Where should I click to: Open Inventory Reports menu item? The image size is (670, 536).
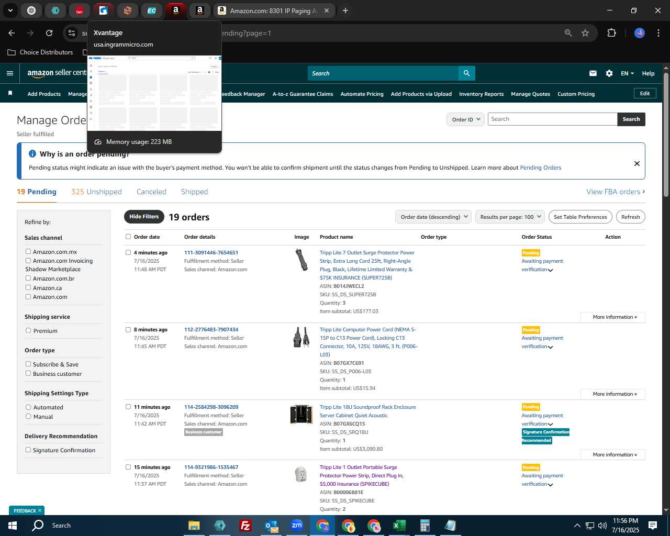pyautogui.click(x=481, y=94)
